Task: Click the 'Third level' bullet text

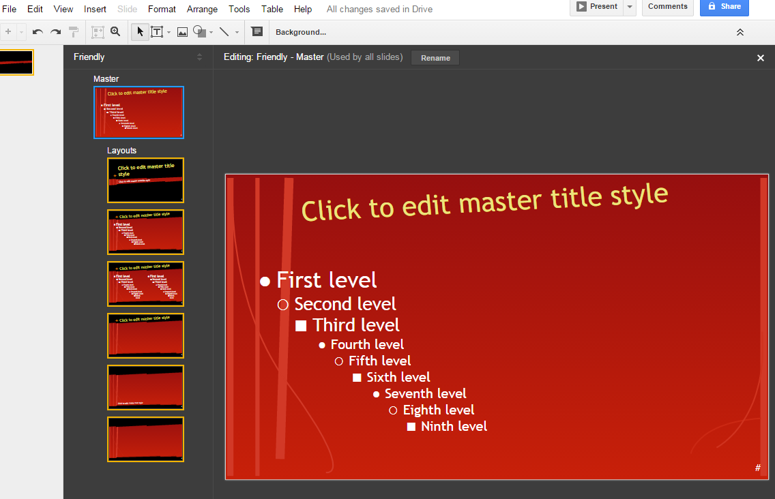Action: 356,325
